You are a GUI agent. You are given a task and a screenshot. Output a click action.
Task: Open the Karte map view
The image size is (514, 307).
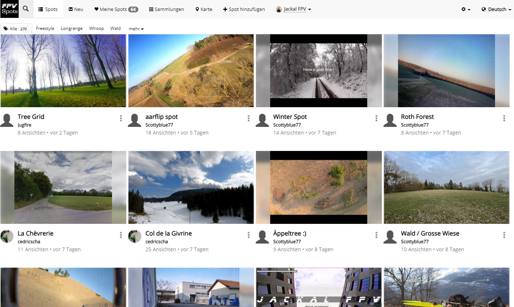(x=204, y=9)
